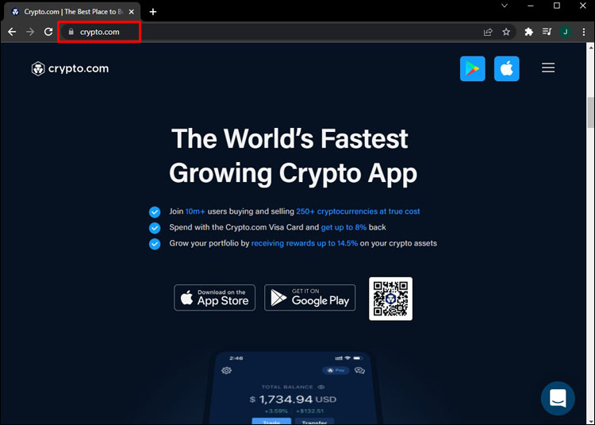This screenshot has width=595, height=425.
Task: Open the Chrome three-dot menu
Action: click(x=584, y=32)
